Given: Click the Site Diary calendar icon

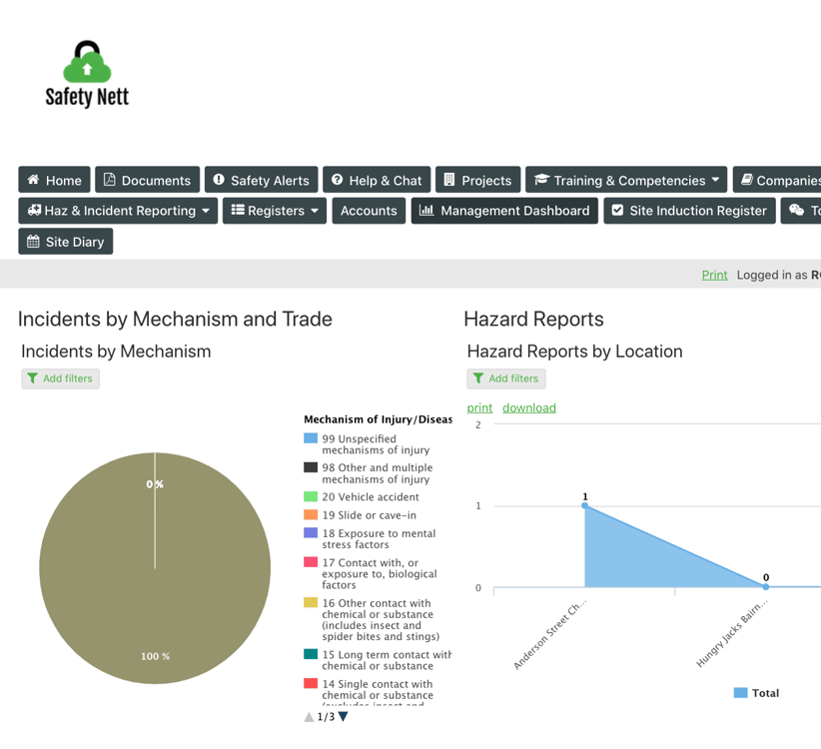Looking at the screenshot, I should point(33,242).
